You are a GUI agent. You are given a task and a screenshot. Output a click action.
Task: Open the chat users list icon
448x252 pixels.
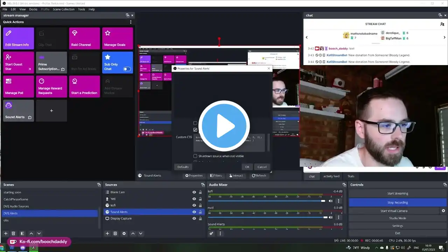tap(442, 24)
